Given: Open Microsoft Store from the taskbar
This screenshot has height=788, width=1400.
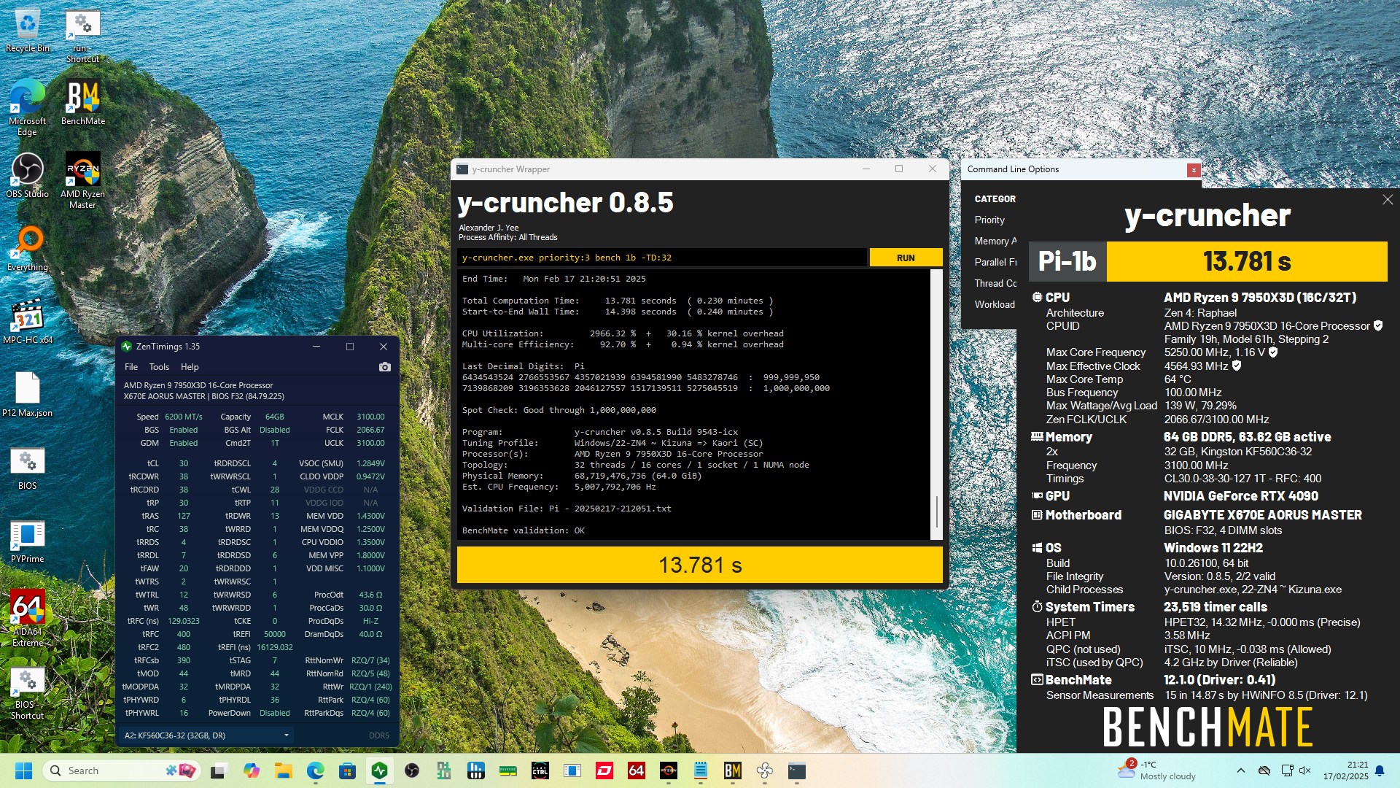Looking at the screenshot, I should click(347, 770).
